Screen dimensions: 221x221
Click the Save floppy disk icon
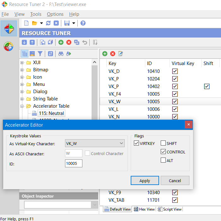coord(67,23)
